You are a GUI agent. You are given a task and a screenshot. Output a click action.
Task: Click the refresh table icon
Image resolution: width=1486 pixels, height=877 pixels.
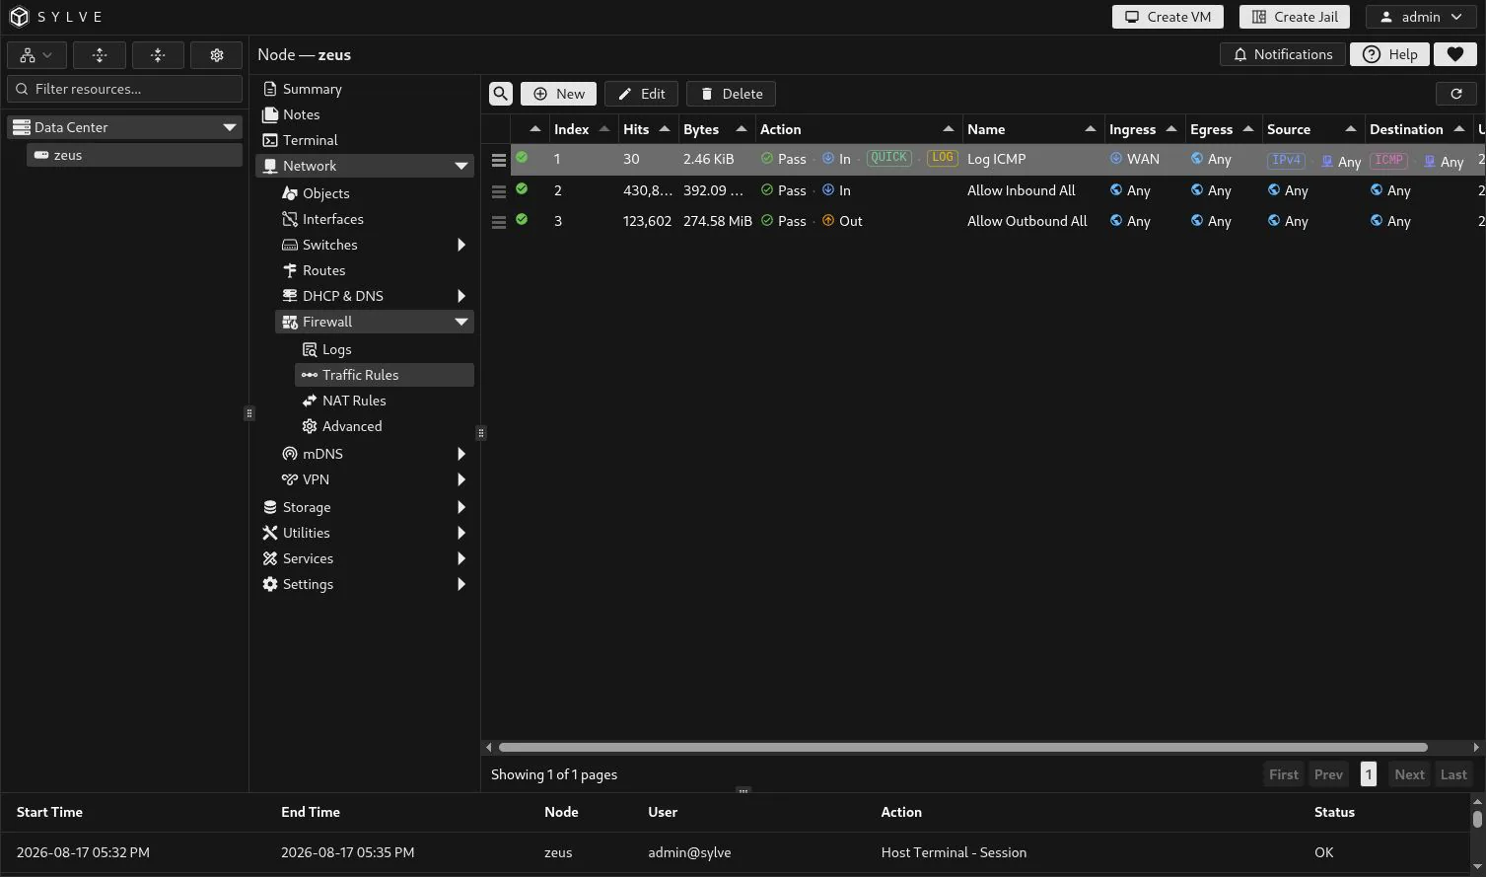(x=1455, y=94)
